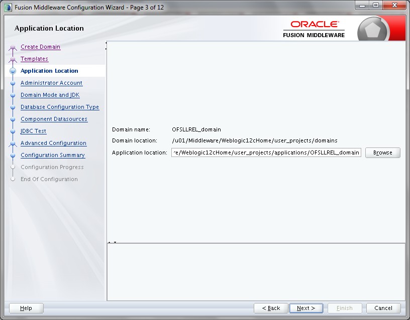Jump to the JDBC Test step
Screen dimensions: 410x320
33,131
